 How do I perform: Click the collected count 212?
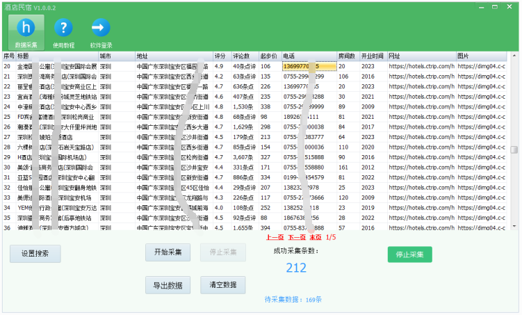pos(296,268)
